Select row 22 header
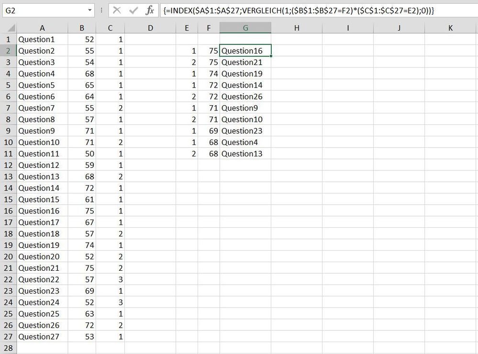478x354 pixels. pos(8,279)
